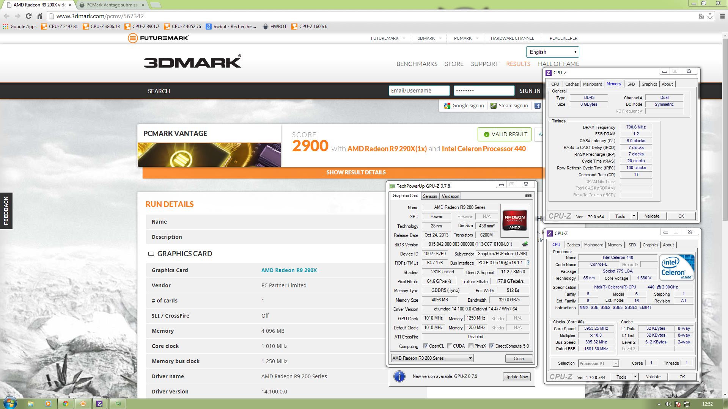
Task: Open HWBOT bookmark
Action: (x=275, y=27)
